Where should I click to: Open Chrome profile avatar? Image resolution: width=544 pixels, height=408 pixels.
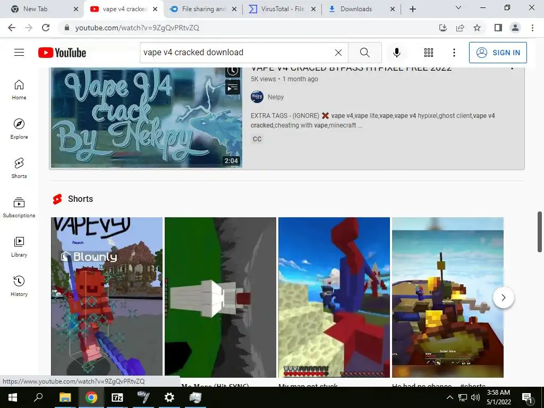pyautogui.click(x=515, y=28)
